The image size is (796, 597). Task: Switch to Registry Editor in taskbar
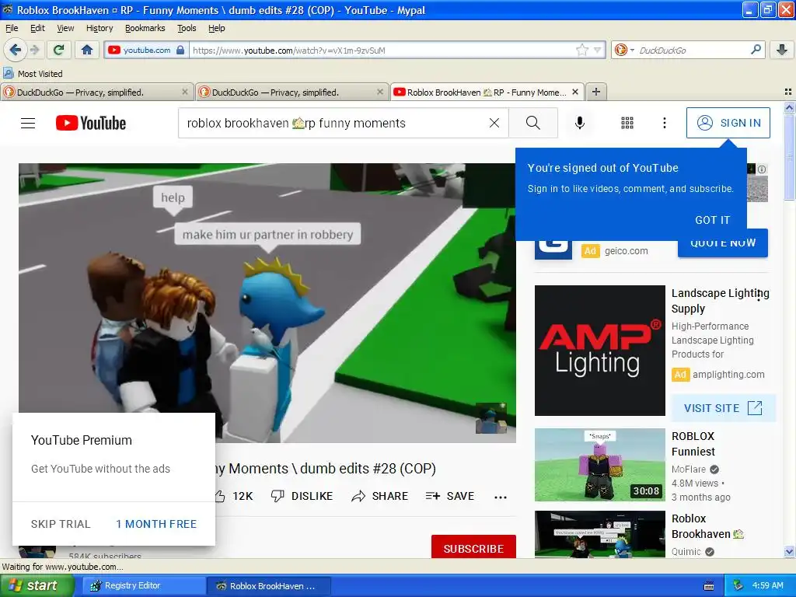pos(144,586)
